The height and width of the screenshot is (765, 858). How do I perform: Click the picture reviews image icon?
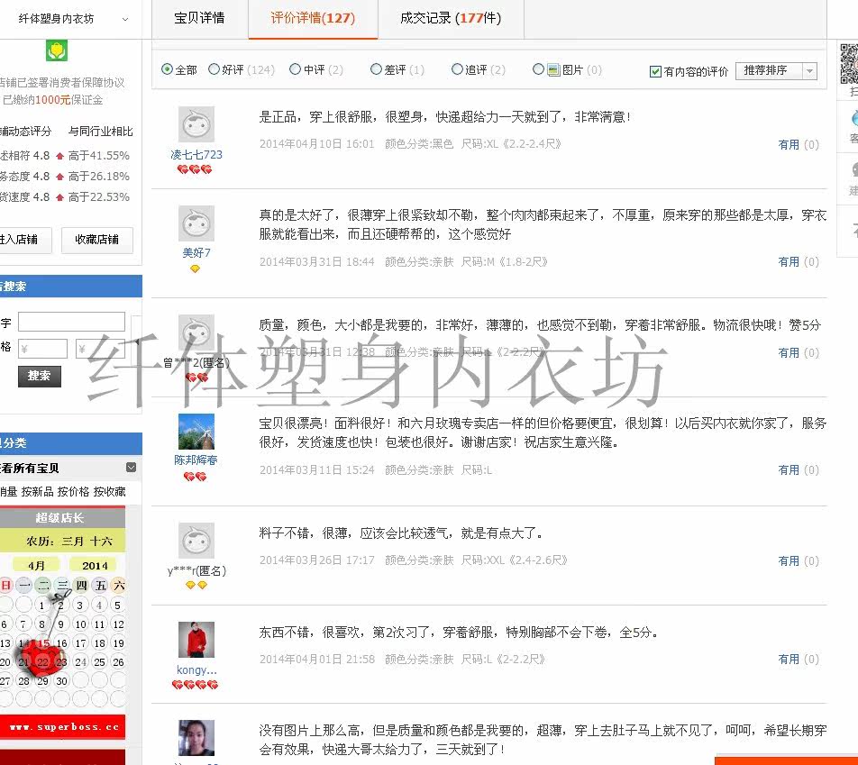tap(553, 70)
